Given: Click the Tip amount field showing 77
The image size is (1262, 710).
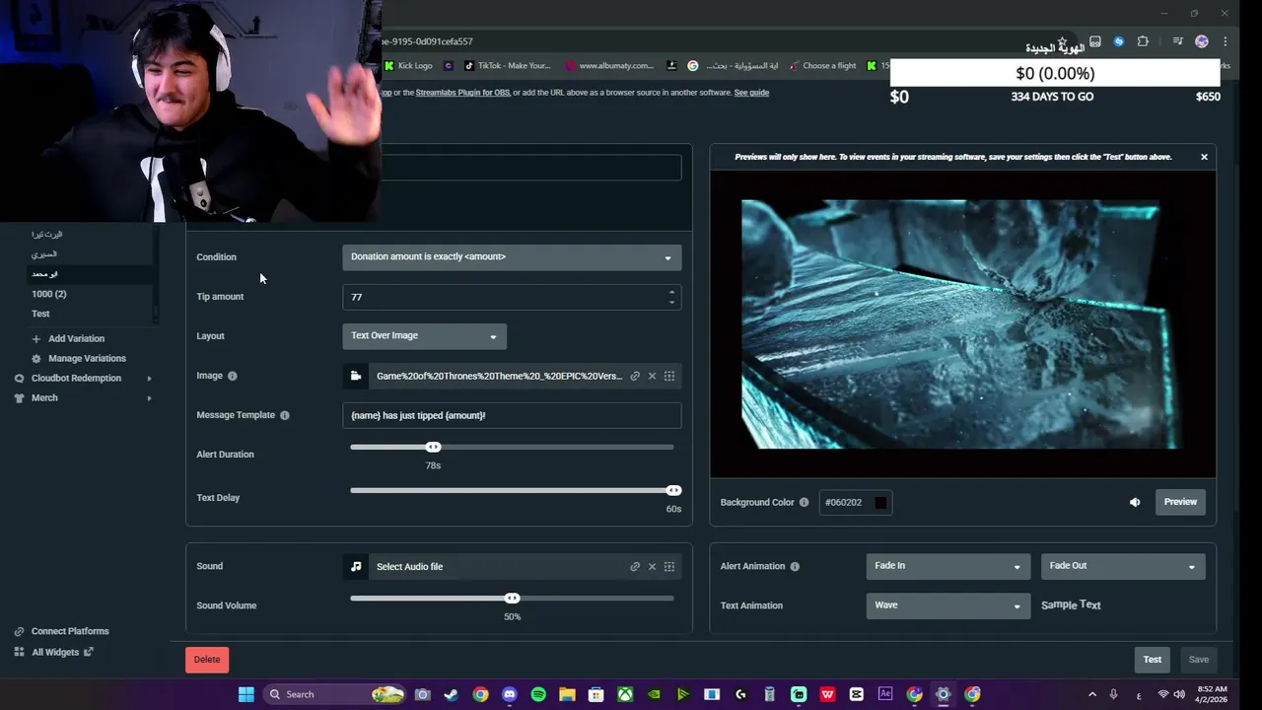Looking at the screenshot, I should (512, 297).
